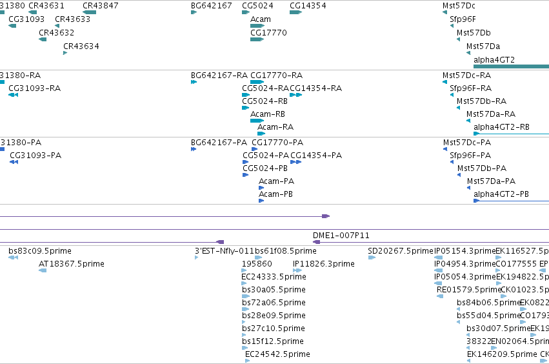Viewport: 549px width, 364px height.
Task: Select the IP11826.3prime EST label
Action: pos(323,264)
